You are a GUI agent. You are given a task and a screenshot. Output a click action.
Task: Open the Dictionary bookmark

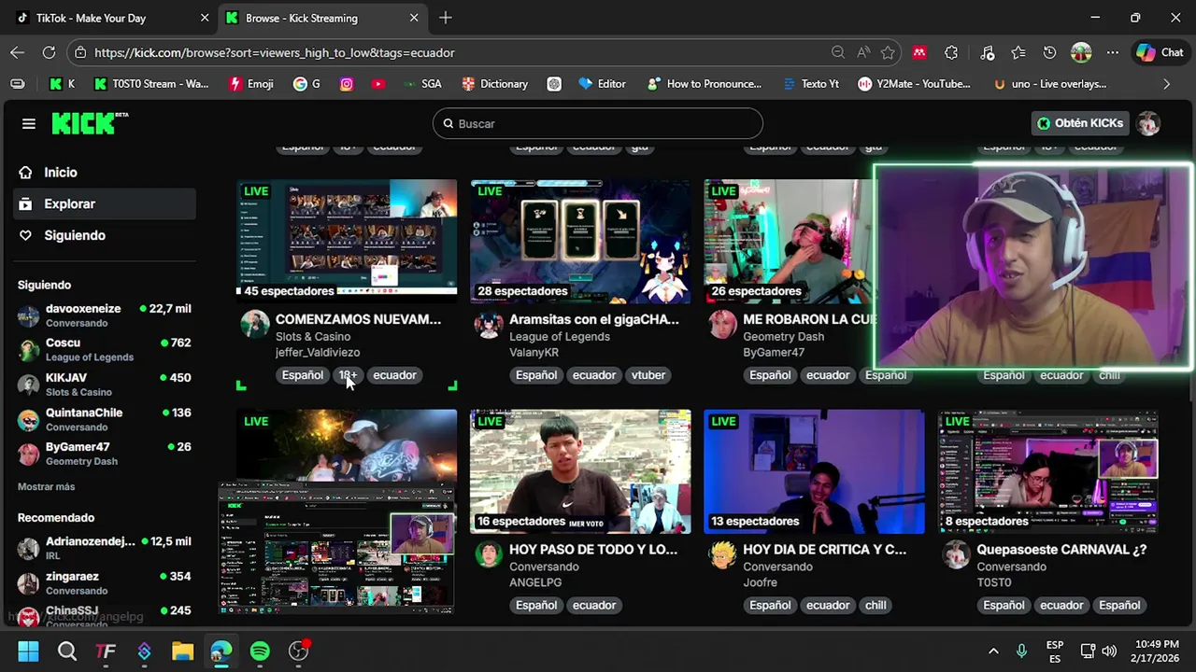point(494,84)
